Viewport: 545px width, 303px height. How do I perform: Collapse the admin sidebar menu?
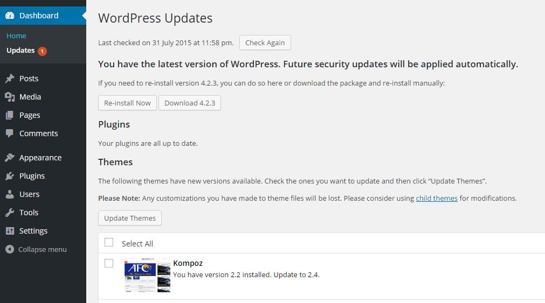[x=36, y=249]
